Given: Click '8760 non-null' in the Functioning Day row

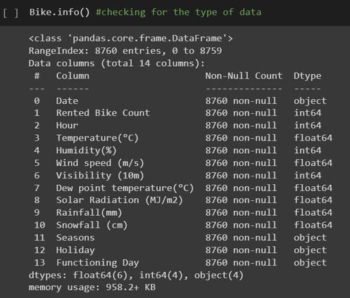Looking at the screenshot, I should coord(241,263).
